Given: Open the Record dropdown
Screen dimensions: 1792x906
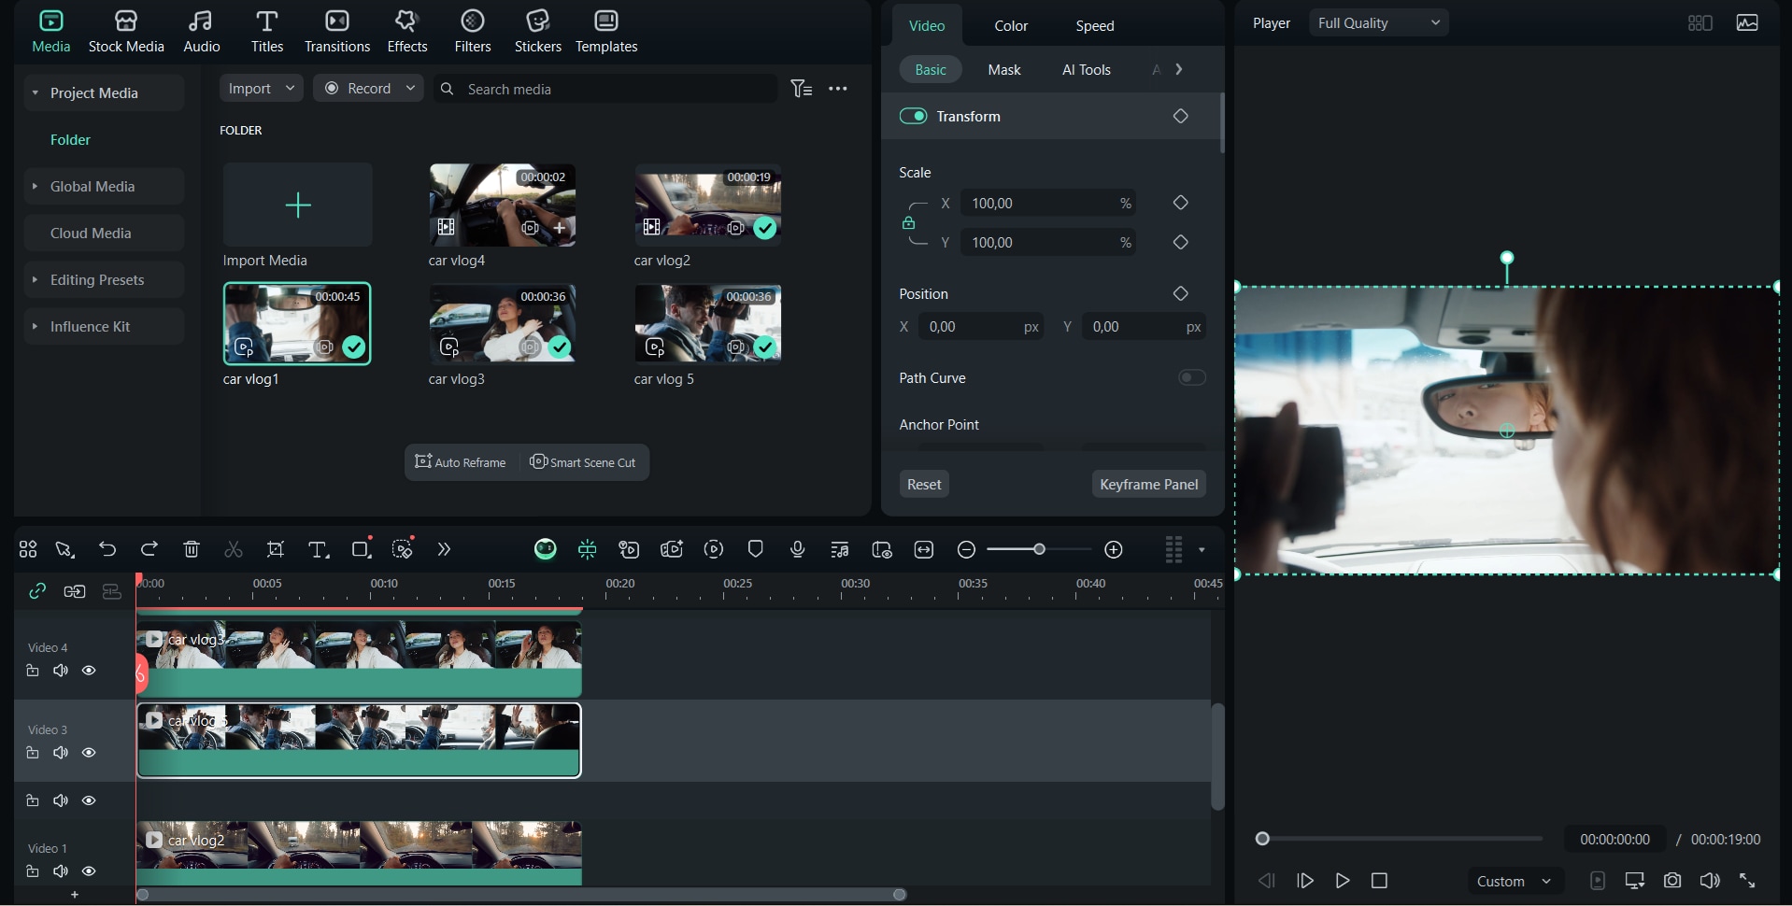Looking at the screenshot, I should (369, 89).
